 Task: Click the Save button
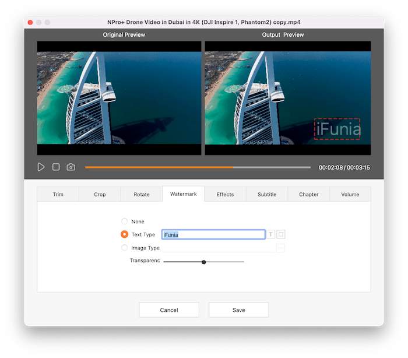[x=238, y=310]
